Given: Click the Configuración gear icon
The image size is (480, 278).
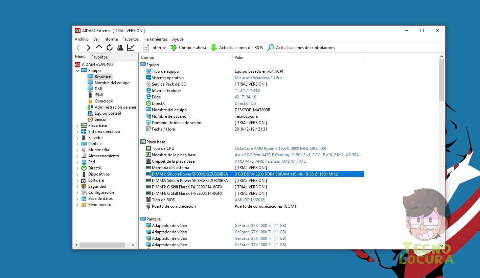Looking at the screenshot, I should coord(84,192).
